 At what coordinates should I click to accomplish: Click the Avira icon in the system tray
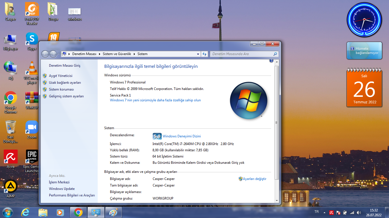pos(331,212)
